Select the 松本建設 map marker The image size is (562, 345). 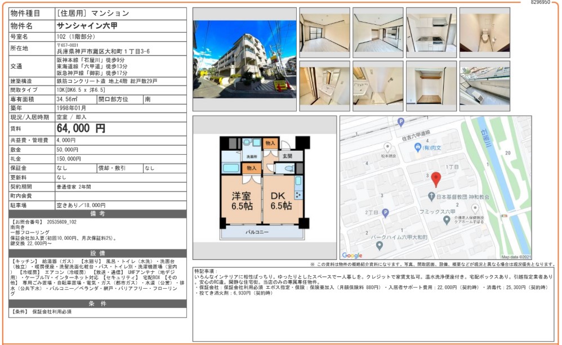tap(387, 147)
